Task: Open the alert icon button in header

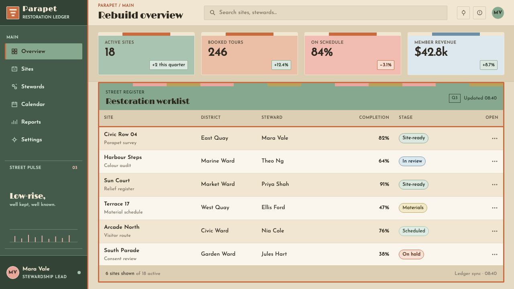Action: coord(479,13)
